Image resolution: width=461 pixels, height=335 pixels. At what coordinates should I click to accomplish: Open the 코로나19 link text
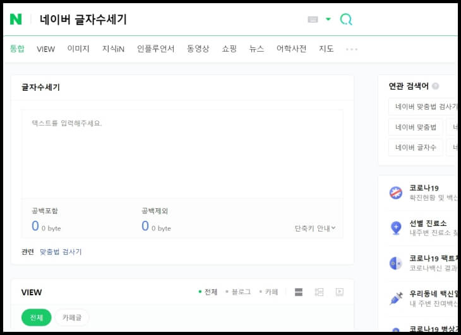click(x=424, y=188)
